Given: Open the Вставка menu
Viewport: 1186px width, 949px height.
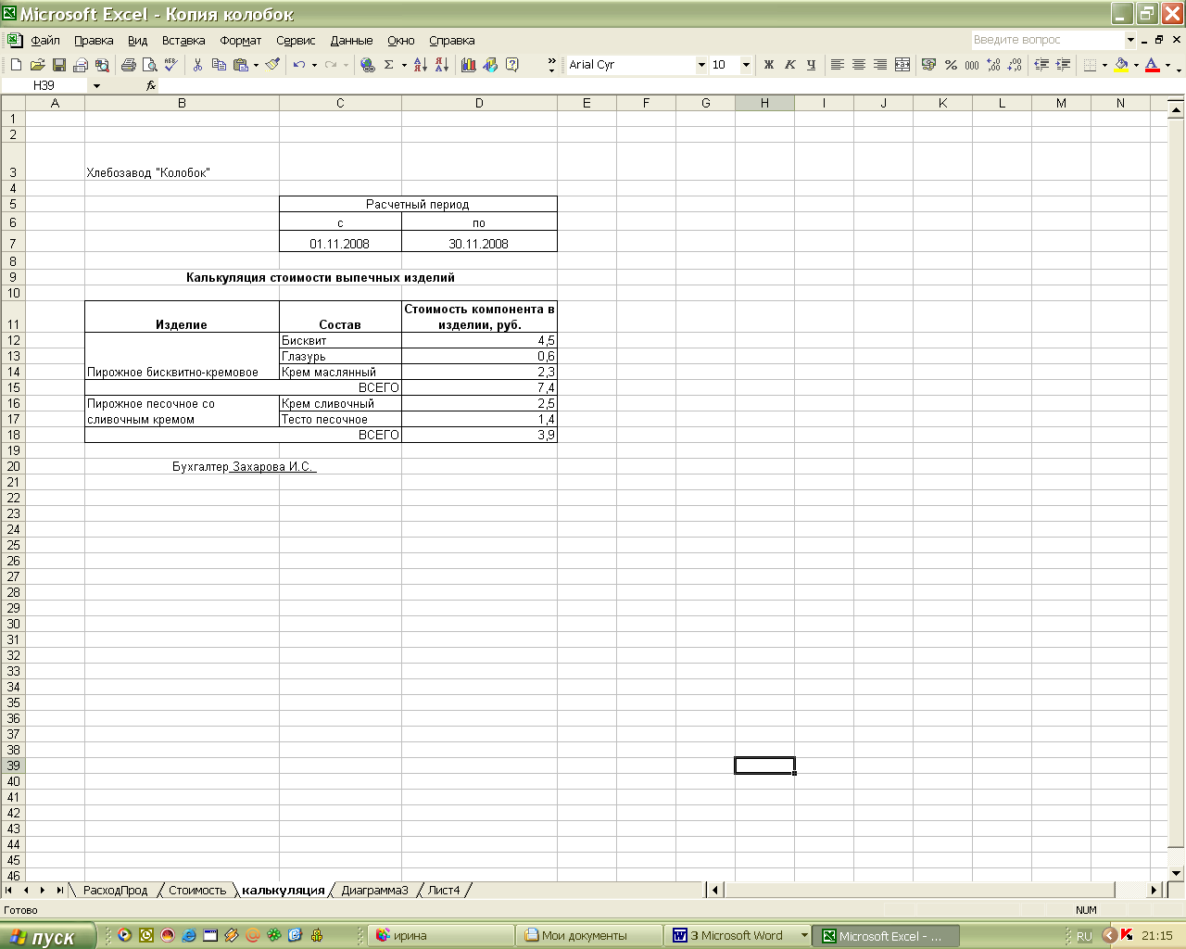Looking at the screenshot, I should point(183,41).
